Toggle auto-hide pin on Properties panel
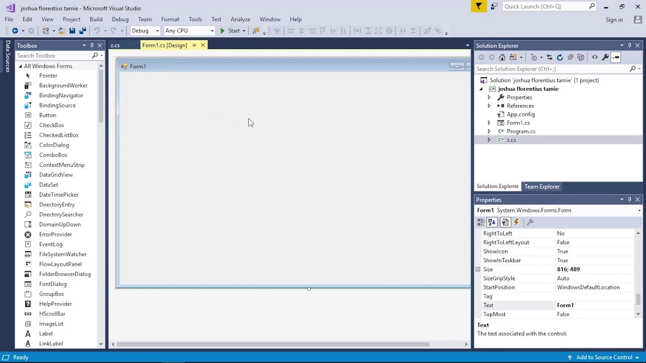 [x=629, y=200]
